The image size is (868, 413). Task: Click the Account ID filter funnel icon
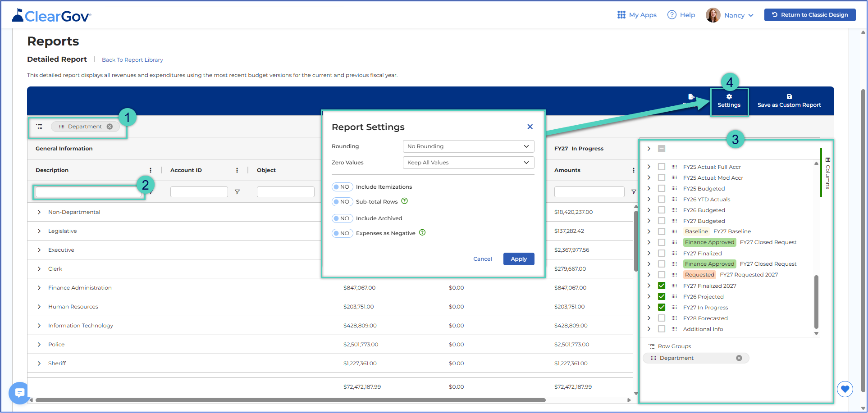[237, 192]
